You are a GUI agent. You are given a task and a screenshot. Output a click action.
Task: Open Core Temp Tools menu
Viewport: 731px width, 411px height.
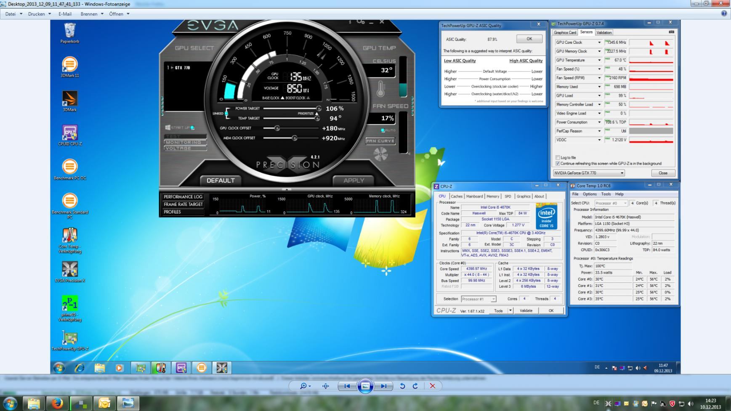coord(606,194)
